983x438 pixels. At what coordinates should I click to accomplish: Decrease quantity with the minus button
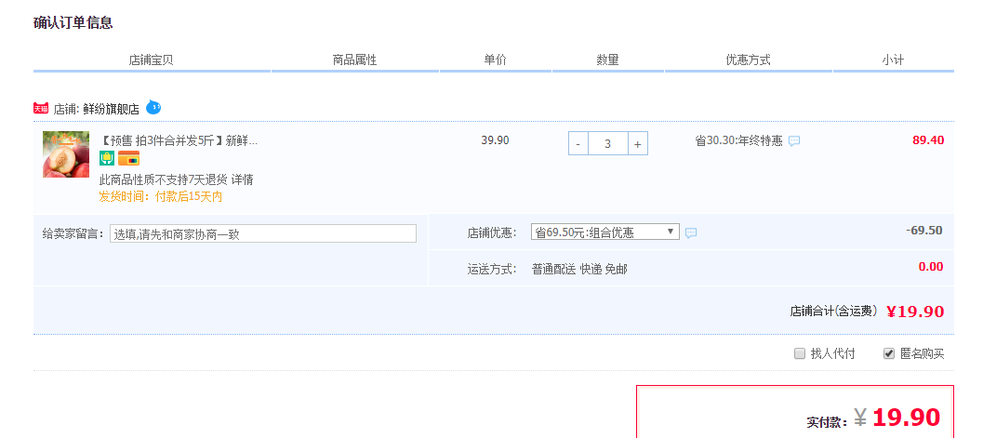click(x=578, y=143)
